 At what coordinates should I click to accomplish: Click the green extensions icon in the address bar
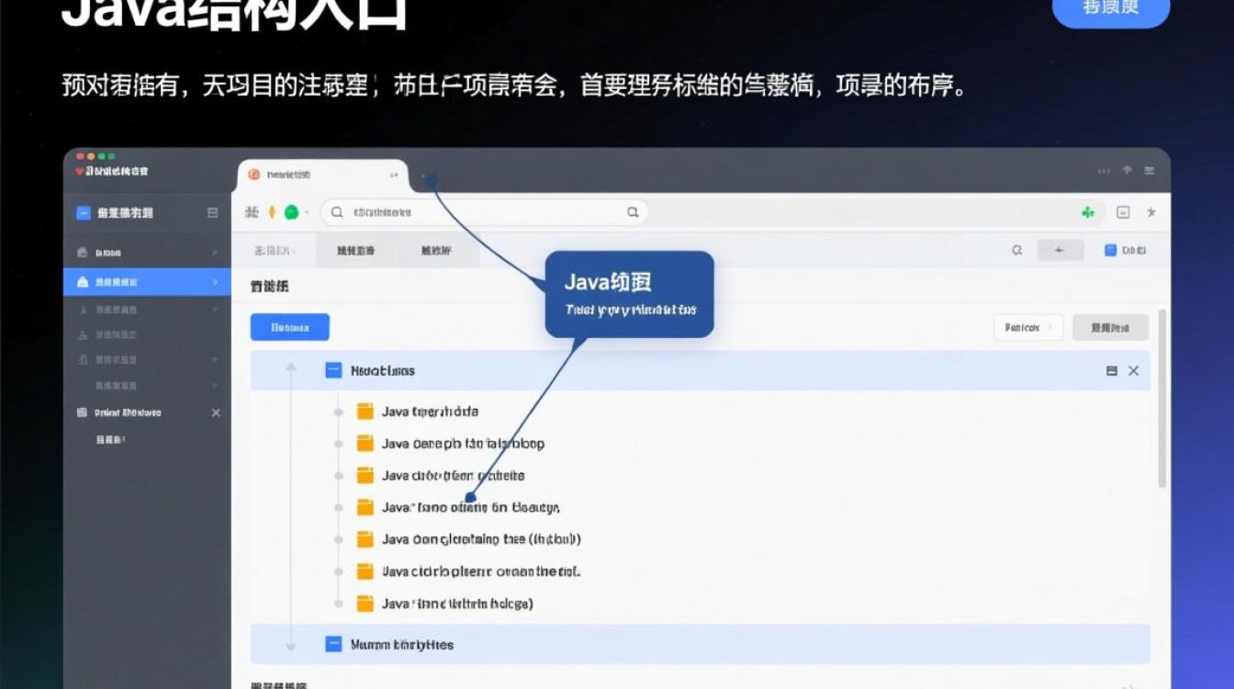pyautogui.click(x=1088, y=212)
